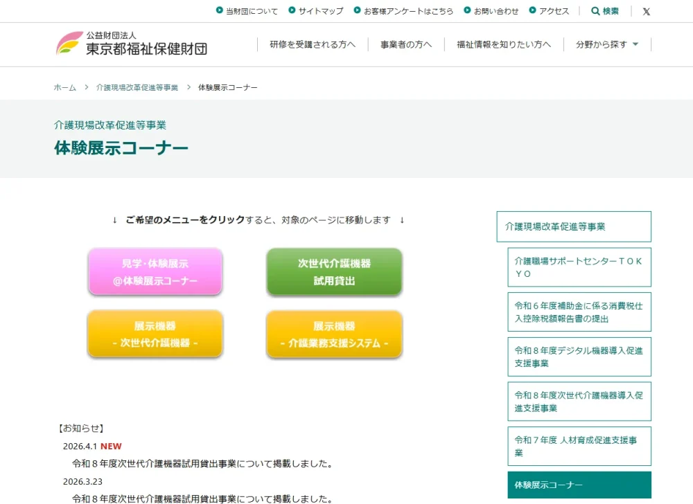The height and width of the screenshot is (504, 693).
Task: Click bullet icon beside 当財団について
Action: coord(219,10)
